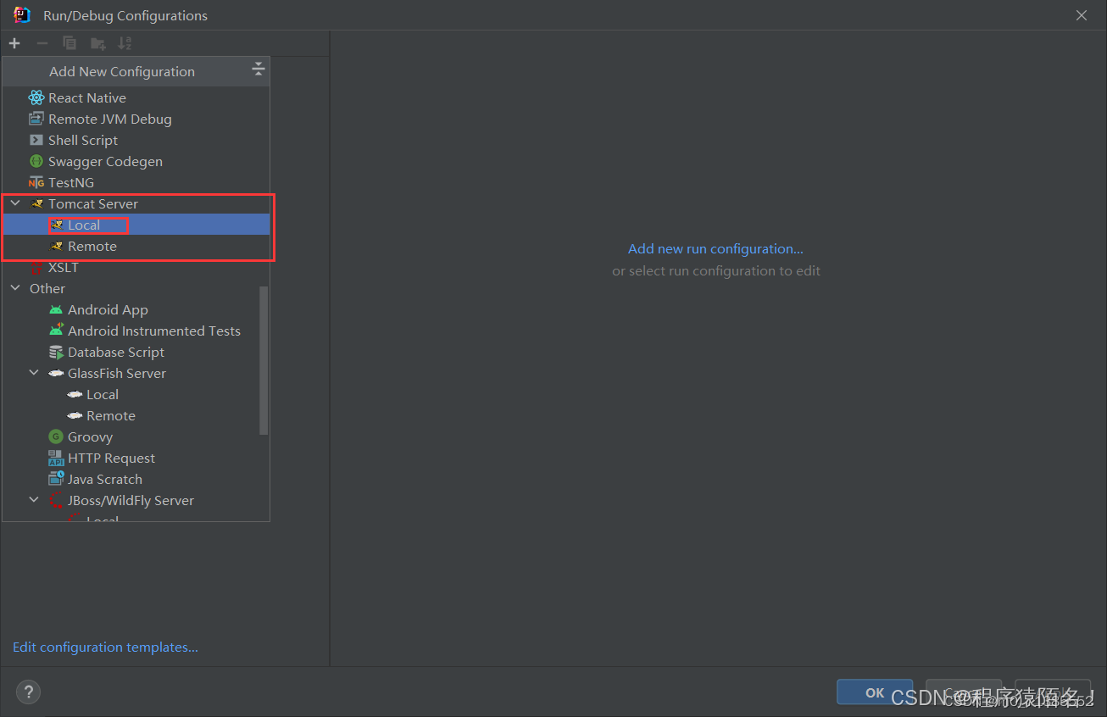Choose TestNG configuration type
1107x717 pixels.
[136, 182]
